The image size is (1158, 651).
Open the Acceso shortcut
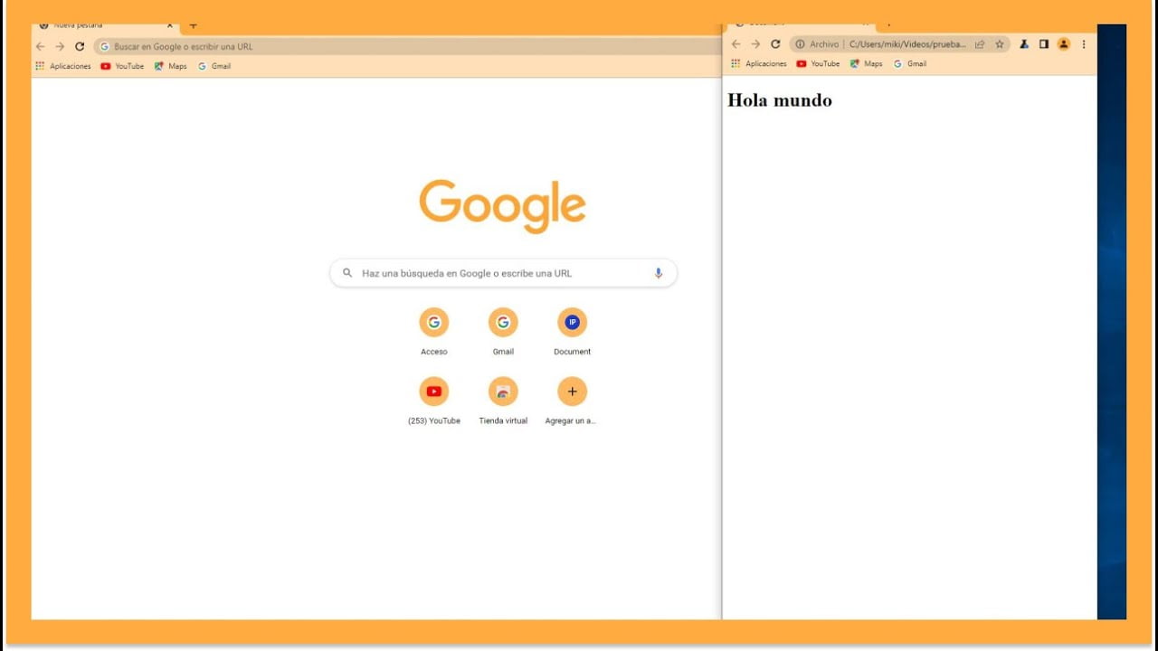[434, 332]
